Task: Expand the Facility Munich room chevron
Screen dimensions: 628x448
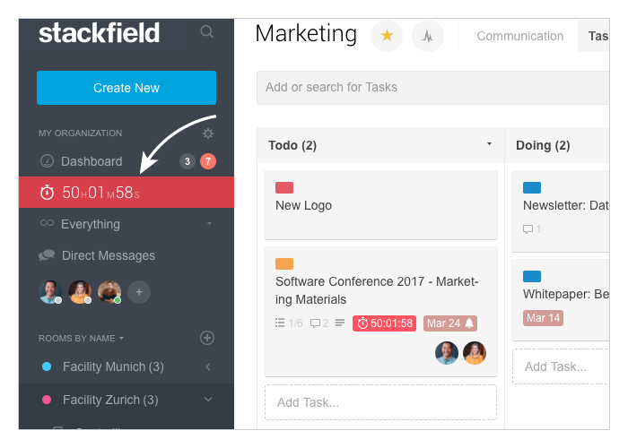Action: coord(208,367)
